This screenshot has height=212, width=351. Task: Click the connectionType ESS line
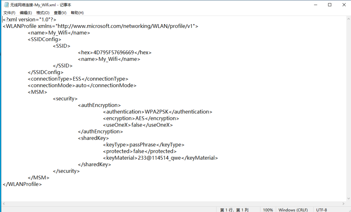[78, 79]
